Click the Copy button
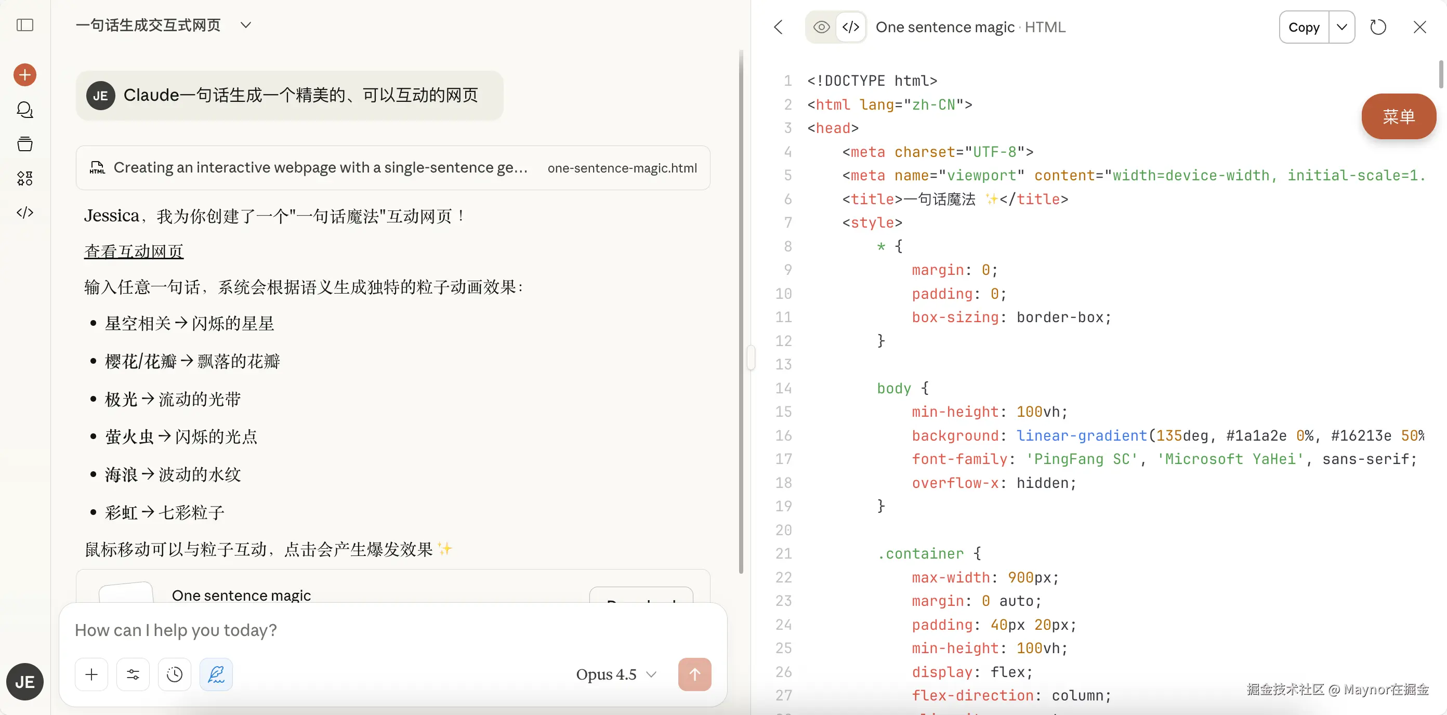The width and height of the screenshot is (1447, 715). [1304, 27]
